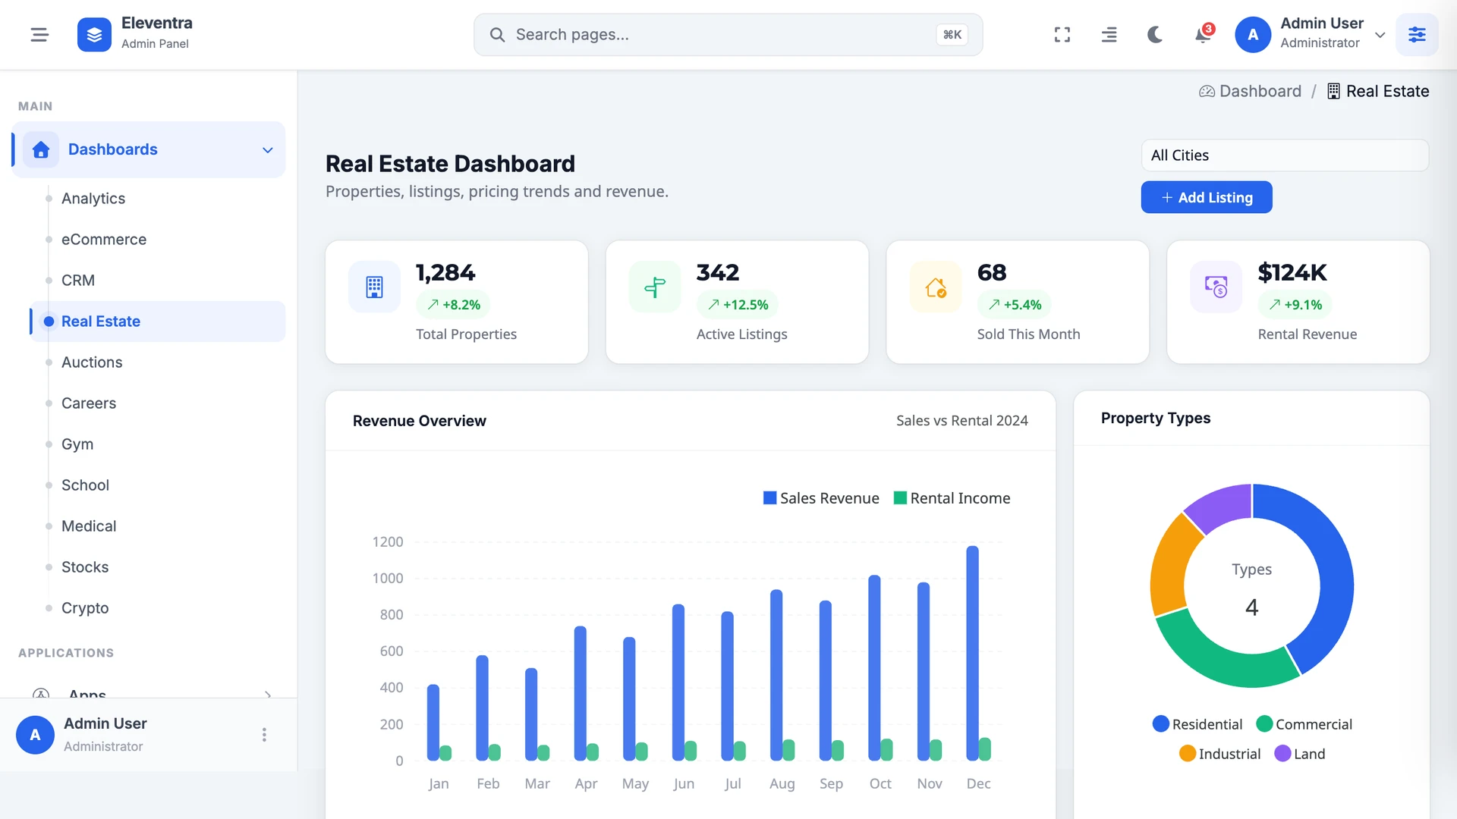Click the Real Estate breadcrumb building icon
The image size is (1457, 819).
click(1333, 92)
